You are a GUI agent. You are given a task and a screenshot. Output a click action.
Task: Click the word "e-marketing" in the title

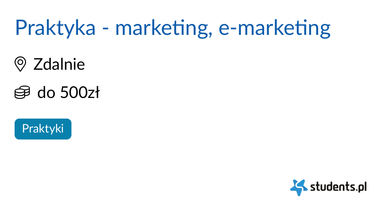click(x=275, y=28)
